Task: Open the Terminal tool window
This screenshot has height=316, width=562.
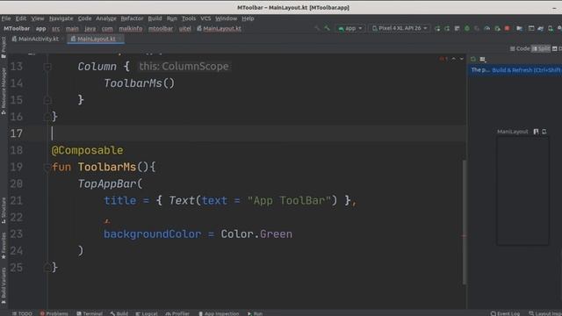Action: (x=90, y=313)
